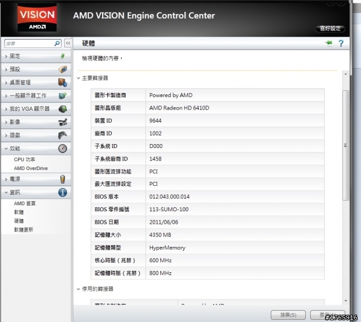Expand the 一般顯示器工作 section
The width and height of the screenshot is (361, 322).
pos(6,95)
